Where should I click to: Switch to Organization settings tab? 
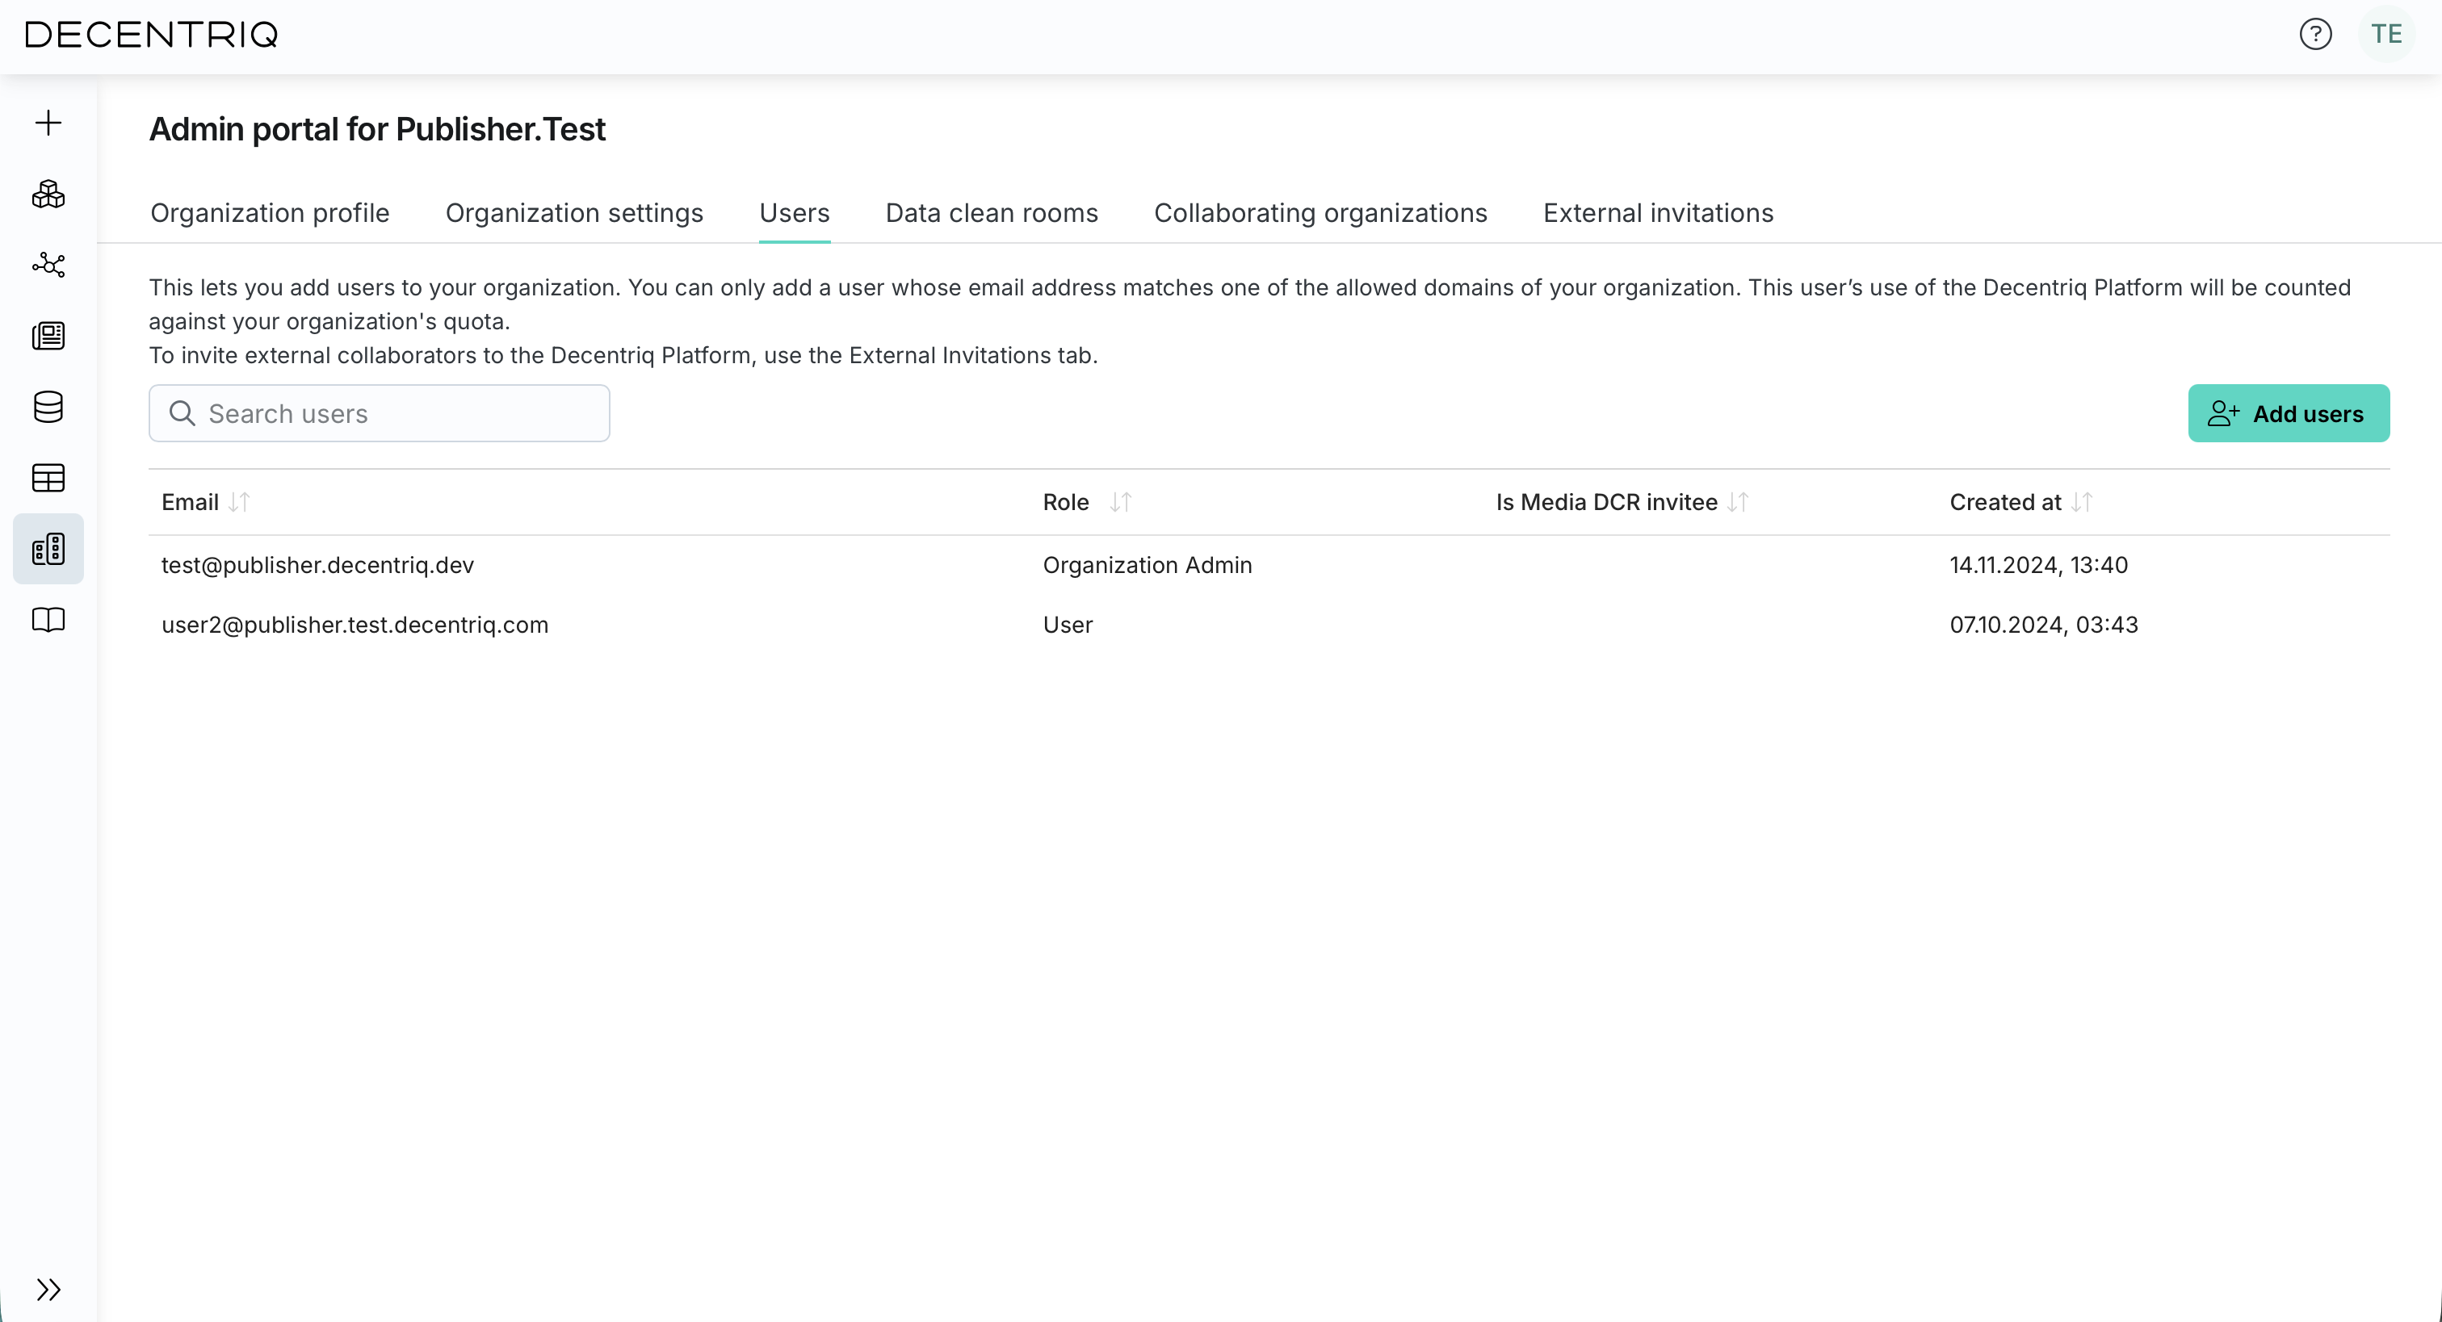click(x=573, y=212)
